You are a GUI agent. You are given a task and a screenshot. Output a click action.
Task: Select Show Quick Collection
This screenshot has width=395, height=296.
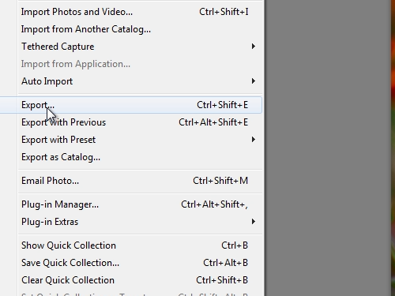click(x=140, y=245)
